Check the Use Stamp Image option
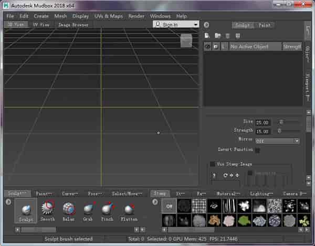Screen dimensions: 315x246 coord(213,164)
